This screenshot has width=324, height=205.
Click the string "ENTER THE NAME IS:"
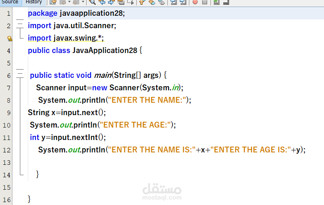point(152,150)
